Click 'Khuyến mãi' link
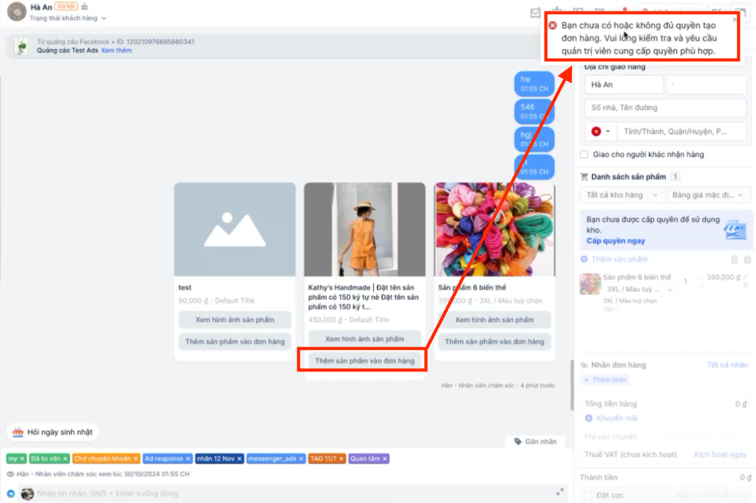The width and height of the screenshot is (756, 503). tap(617, 418)
